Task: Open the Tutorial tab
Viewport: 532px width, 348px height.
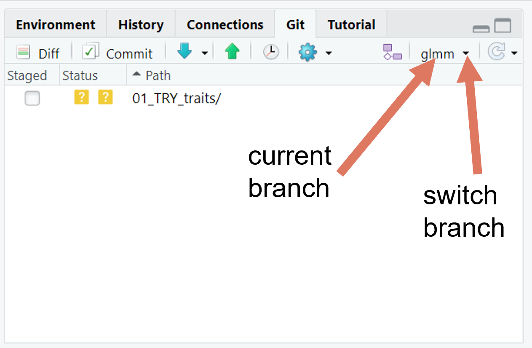Action: tap(351, 24)
